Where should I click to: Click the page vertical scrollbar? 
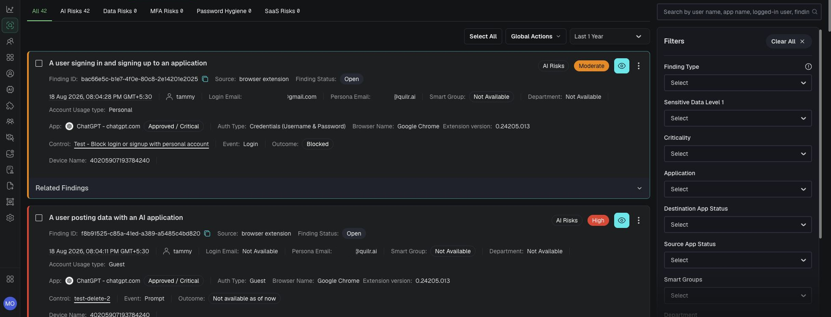tap(828, 15)
